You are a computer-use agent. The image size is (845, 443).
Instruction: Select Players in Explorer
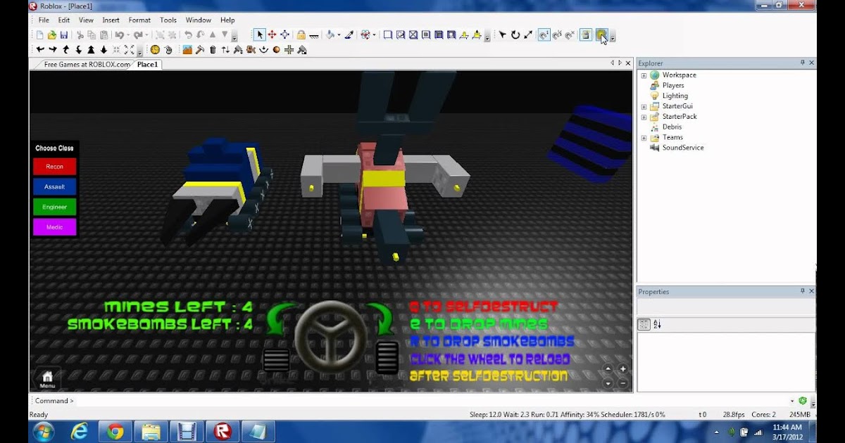(672, 85)
